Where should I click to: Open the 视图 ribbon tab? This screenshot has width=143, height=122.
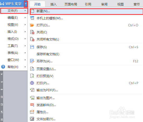coord(120,4)
